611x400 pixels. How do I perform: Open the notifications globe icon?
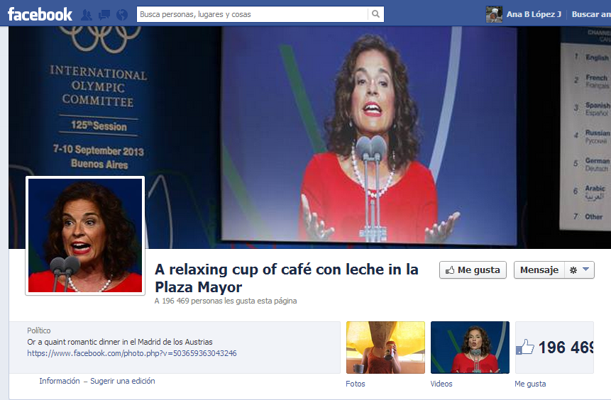(x=122, y=15)
